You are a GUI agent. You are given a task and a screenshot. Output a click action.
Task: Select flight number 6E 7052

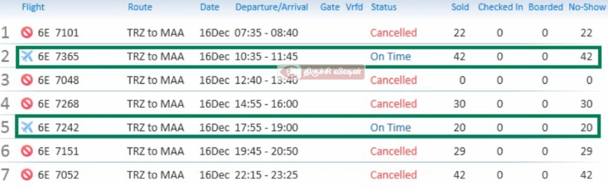(58, 175)
